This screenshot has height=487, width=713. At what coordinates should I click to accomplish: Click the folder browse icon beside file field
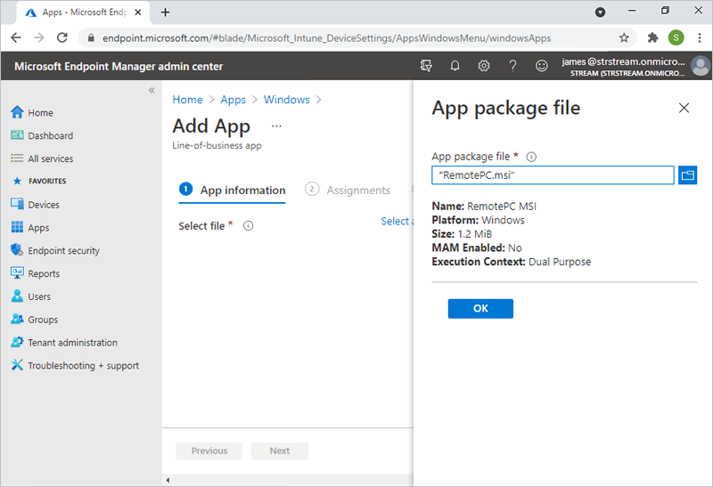[x=687, y=175]
